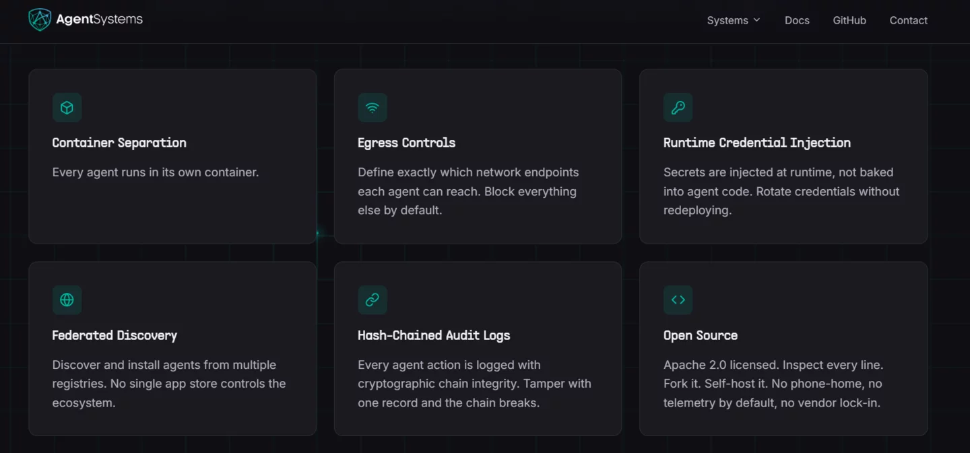Open the Contact page link

point(908,20)
